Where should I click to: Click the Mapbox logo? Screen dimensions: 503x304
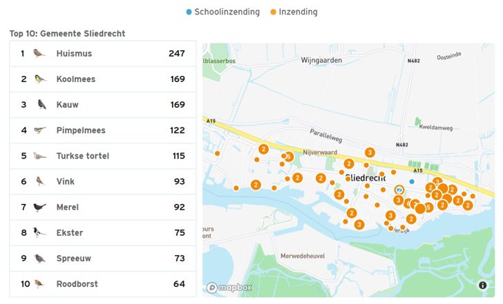point(229,287)
